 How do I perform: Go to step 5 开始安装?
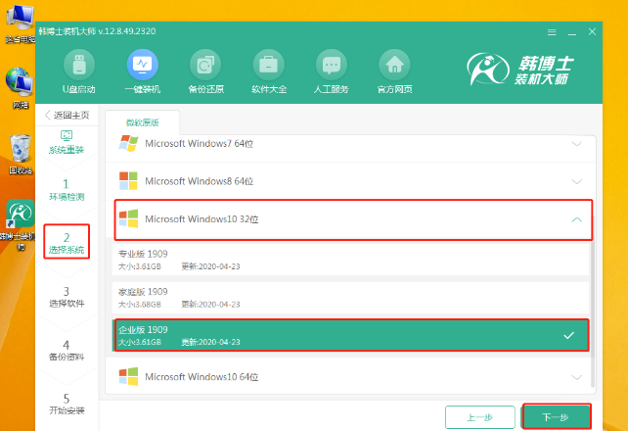[x=67, y=404]
